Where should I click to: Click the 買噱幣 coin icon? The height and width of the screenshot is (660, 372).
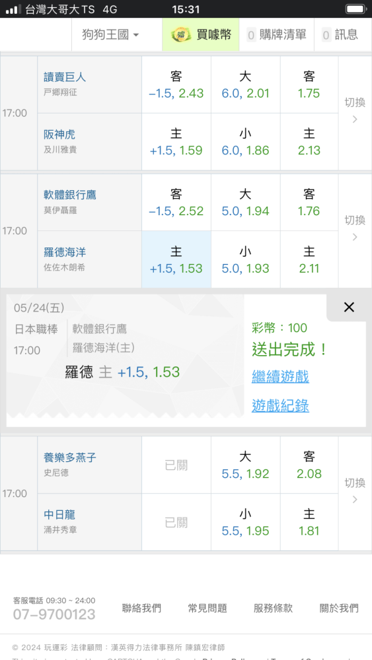tap(181, 34)
